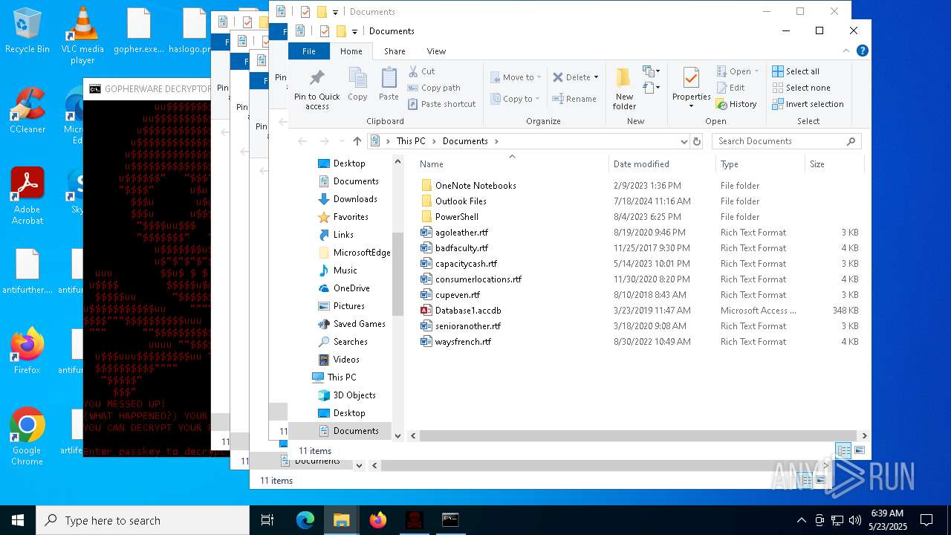Open Quick Access Toolbar customize arrow
951x535 pixels.
pyautogui.click(x=355, y=31)
